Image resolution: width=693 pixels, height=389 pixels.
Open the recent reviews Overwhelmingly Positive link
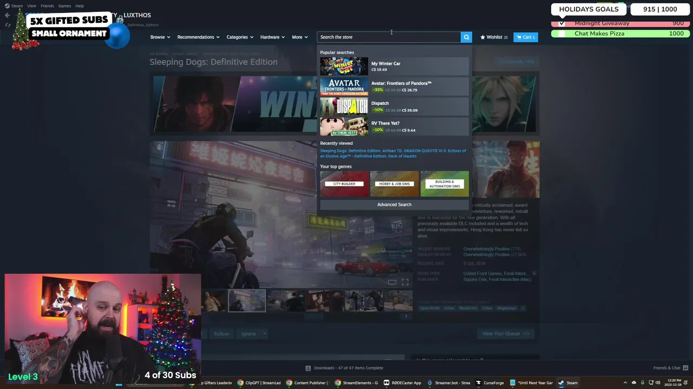[x=486, y=249]
